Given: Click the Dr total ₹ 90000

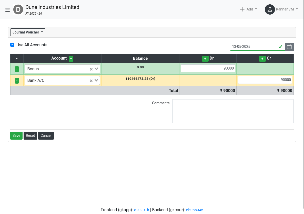Looking at the screenshot, I should [227, 91].
